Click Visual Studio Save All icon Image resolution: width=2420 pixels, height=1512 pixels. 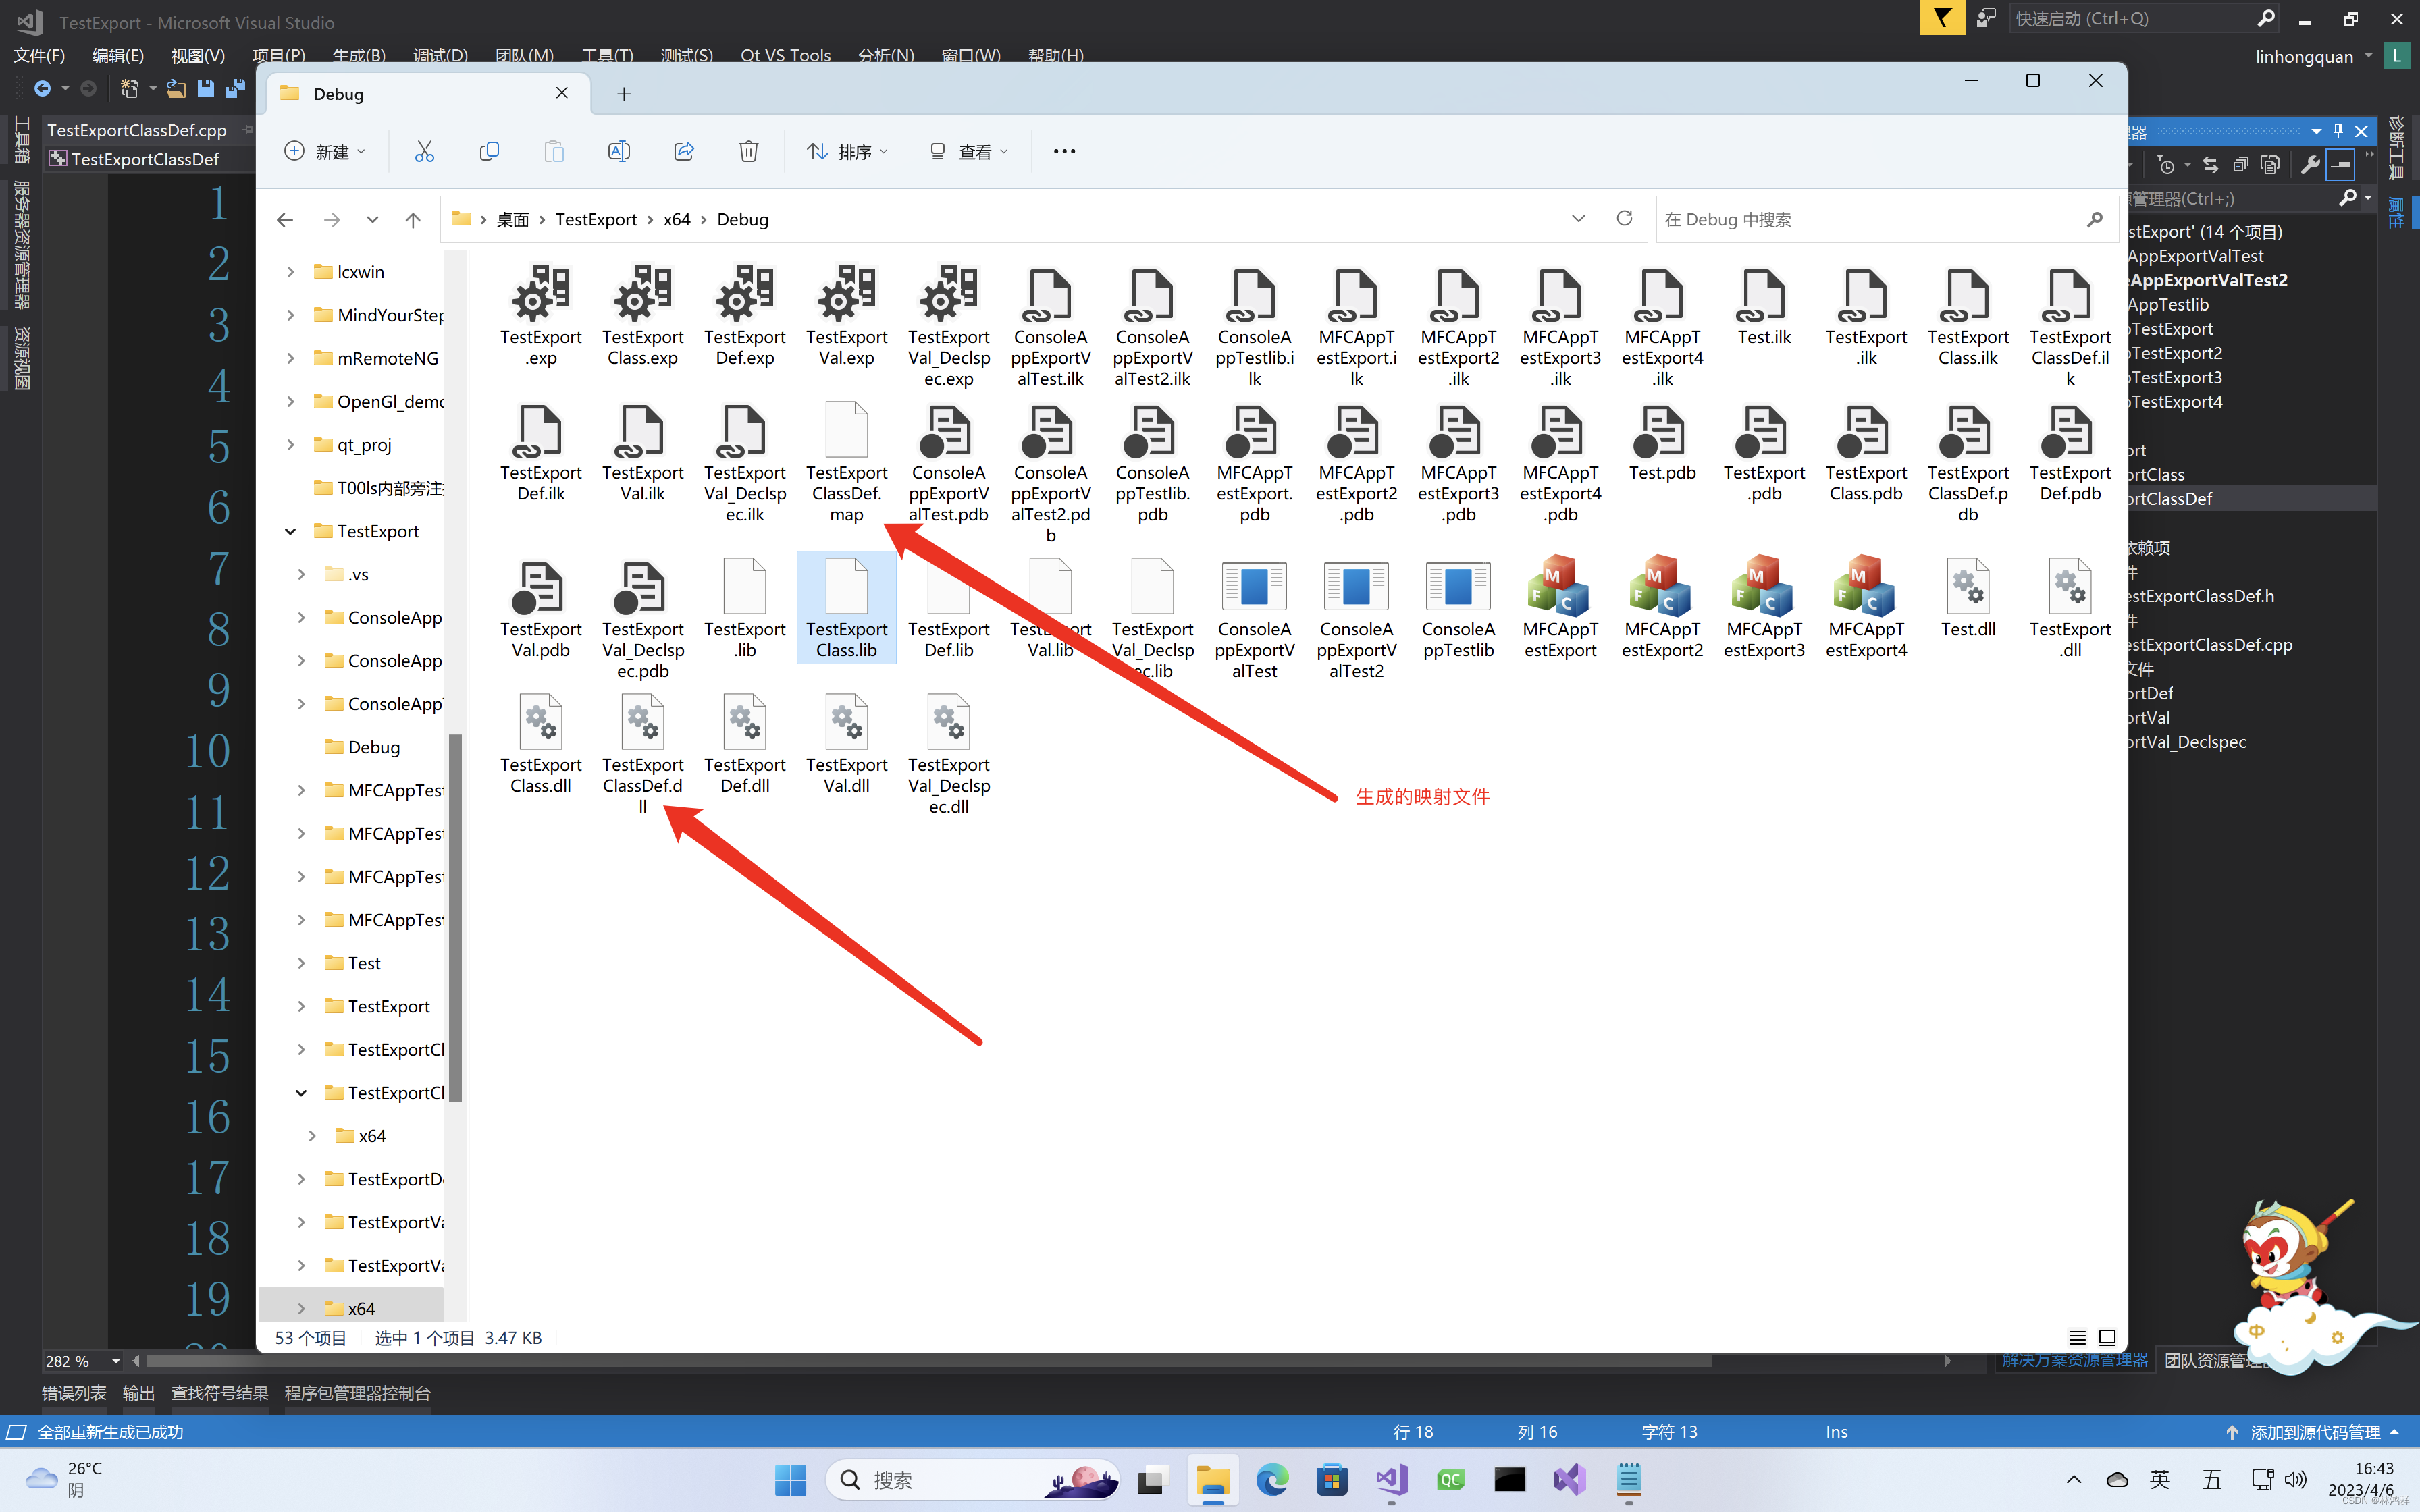click(x=235, y=89)
